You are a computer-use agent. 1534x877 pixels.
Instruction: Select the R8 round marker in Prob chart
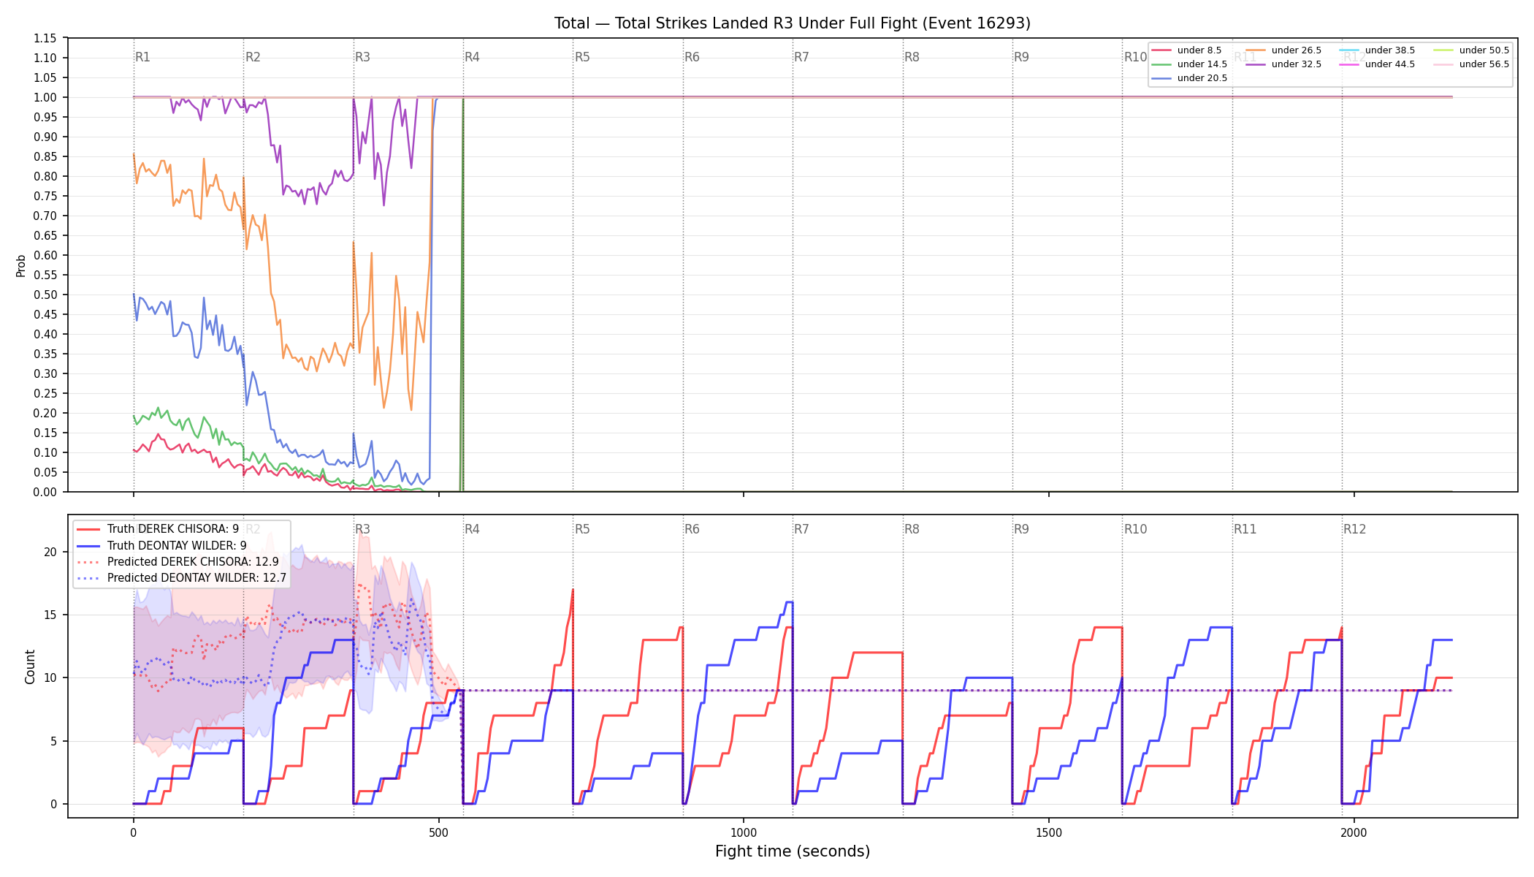912,57
